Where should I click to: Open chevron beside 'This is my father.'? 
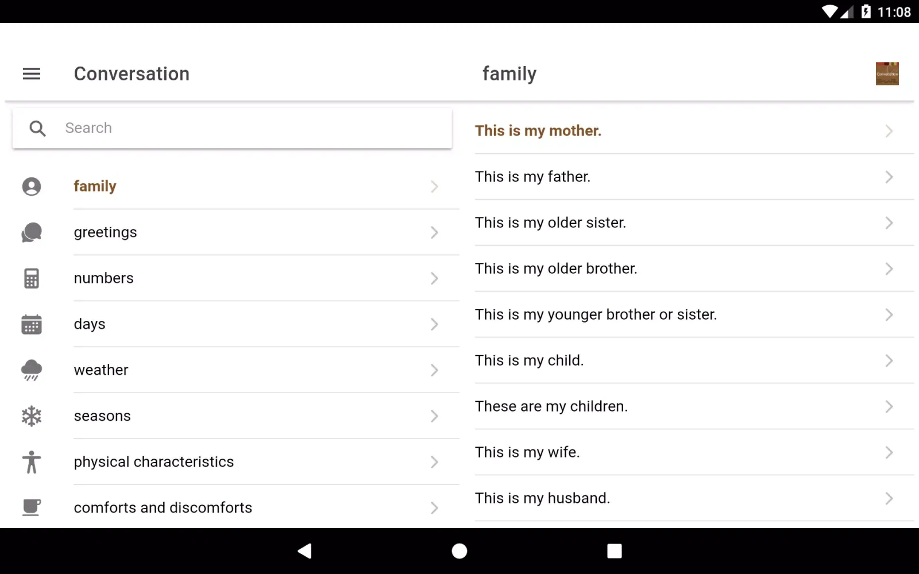point(889,177)
